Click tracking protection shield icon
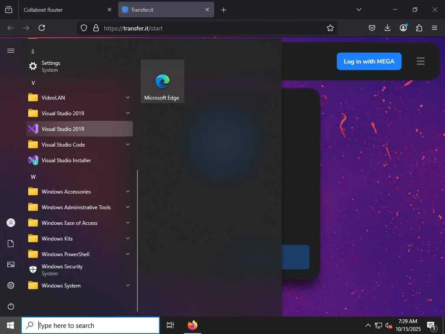 [x=84, y=28]
